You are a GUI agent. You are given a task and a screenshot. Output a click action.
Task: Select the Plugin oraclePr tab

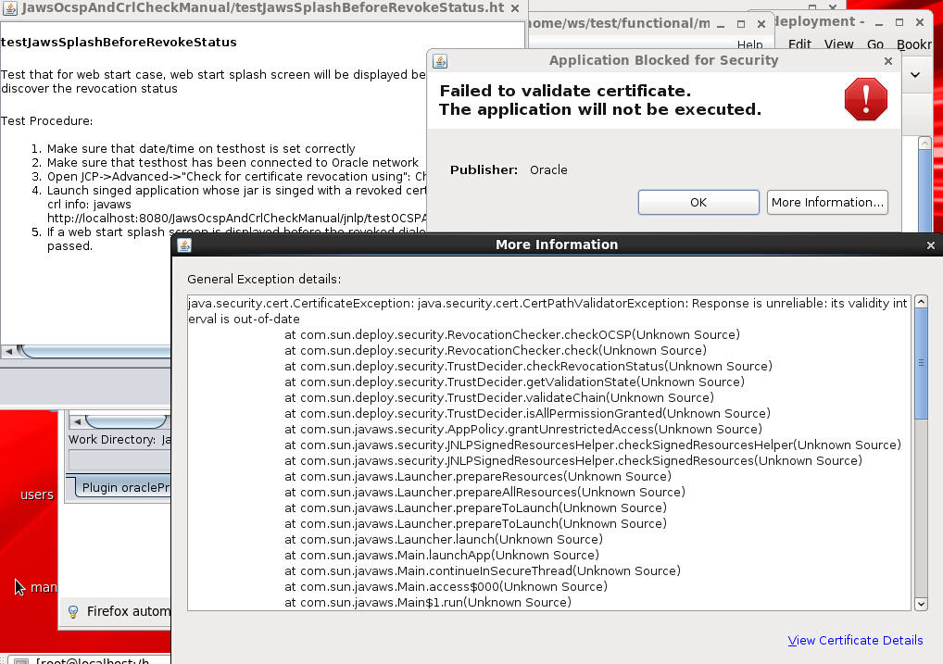click(124, 487)
